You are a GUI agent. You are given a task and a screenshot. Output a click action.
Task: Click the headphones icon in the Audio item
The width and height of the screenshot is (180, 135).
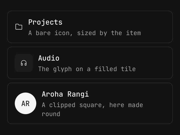[24, 63]
